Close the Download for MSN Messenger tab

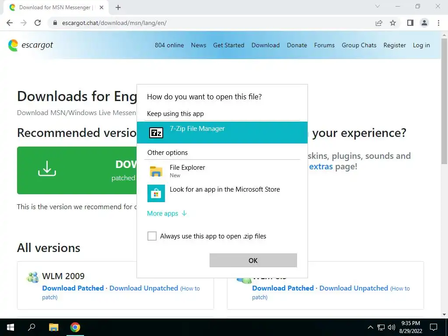click(x=101, y=7)
